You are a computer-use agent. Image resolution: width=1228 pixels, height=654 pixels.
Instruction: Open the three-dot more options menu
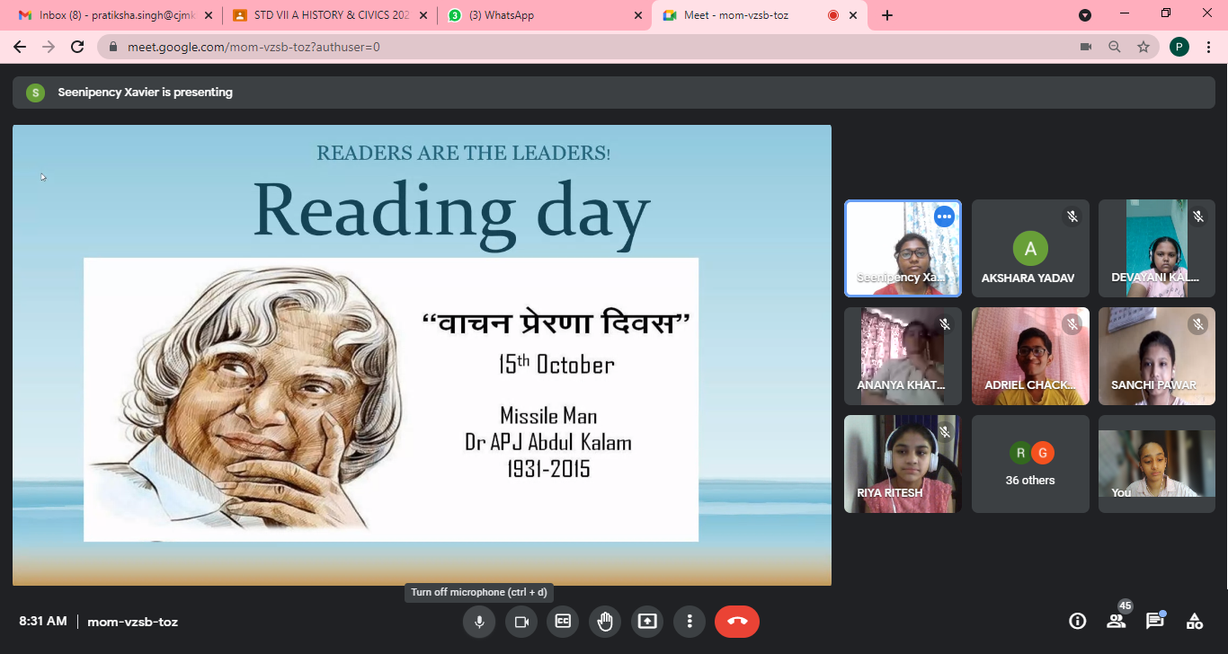tap(690, 622)
